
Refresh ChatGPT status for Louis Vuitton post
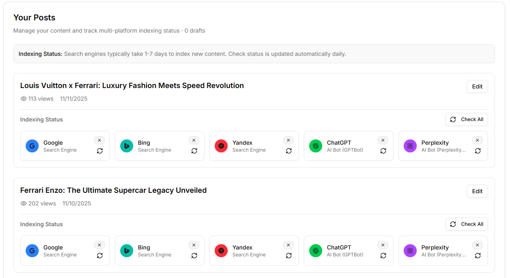383,151
